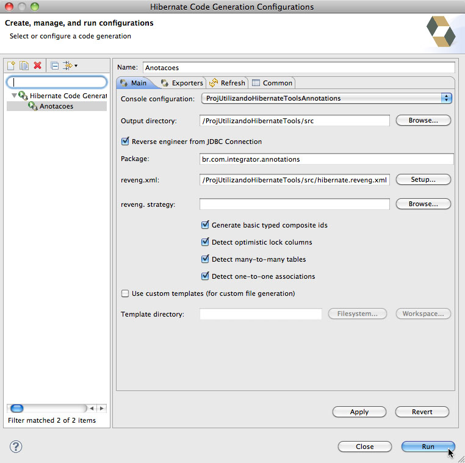Select the Anotacoes configuration
465x463 pixels.
(x=56, y=106)
